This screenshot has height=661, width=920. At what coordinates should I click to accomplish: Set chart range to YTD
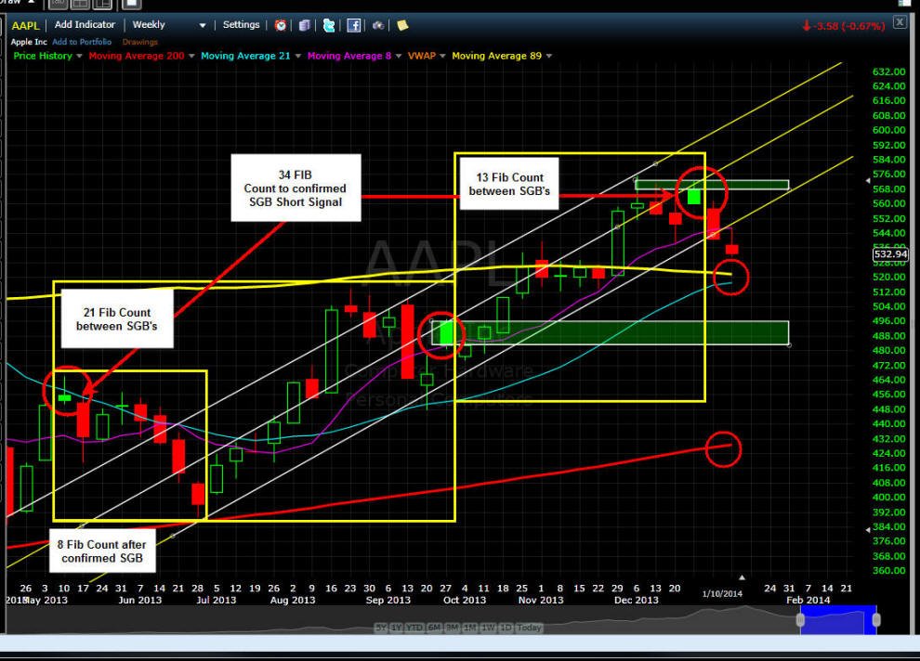tap(414, 628)
